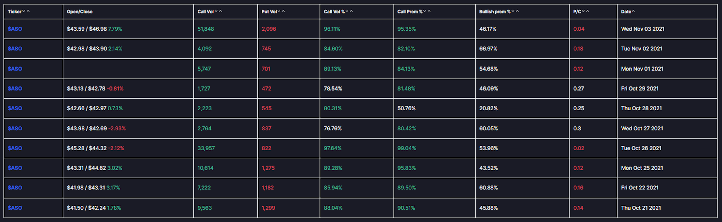Open $ASO ticker for Oct 26 2021
722x222 pixels.
pos(15,148)
